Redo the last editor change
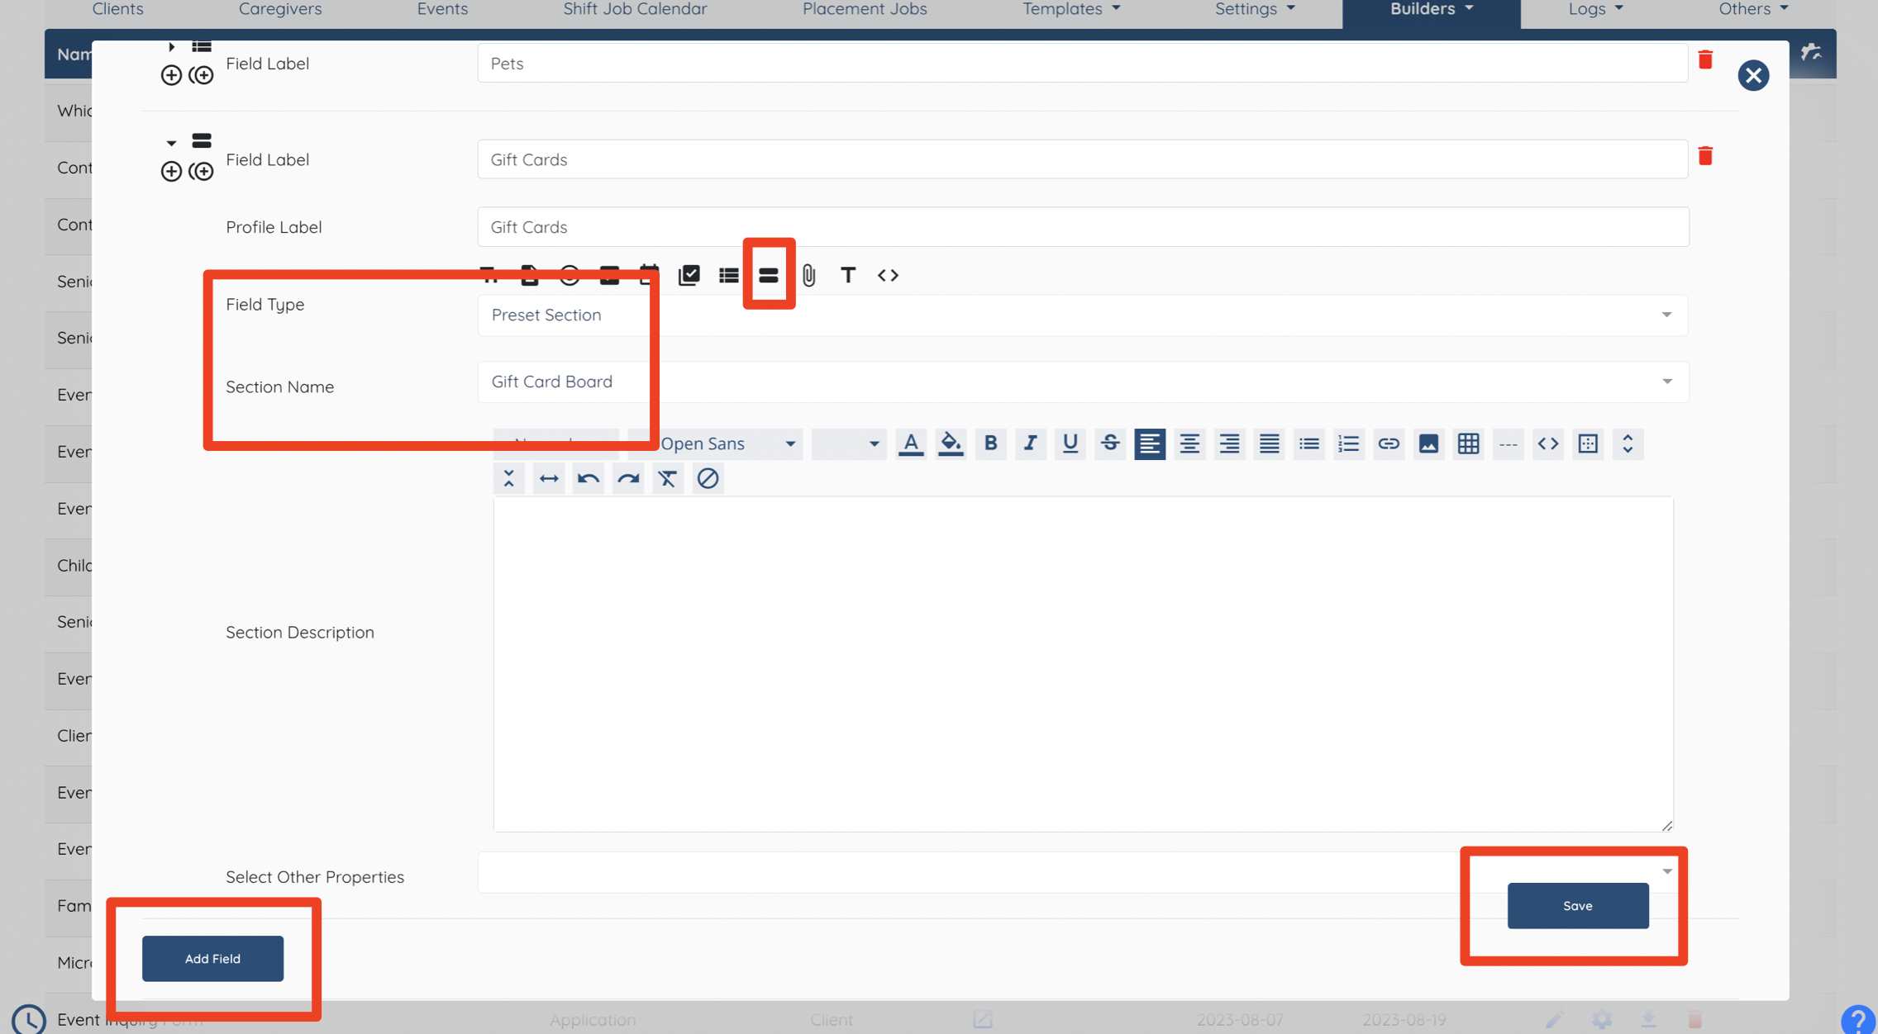Screen dimensions: 1878x1034 tap(628, 478)
